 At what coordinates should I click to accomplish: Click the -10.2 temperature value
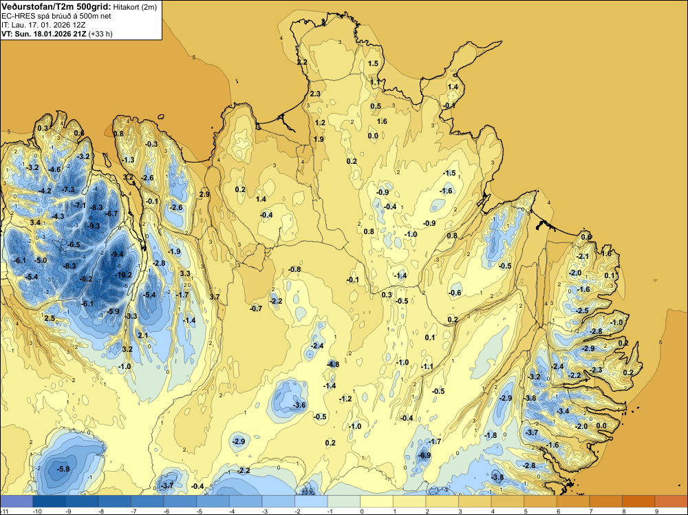123,275
